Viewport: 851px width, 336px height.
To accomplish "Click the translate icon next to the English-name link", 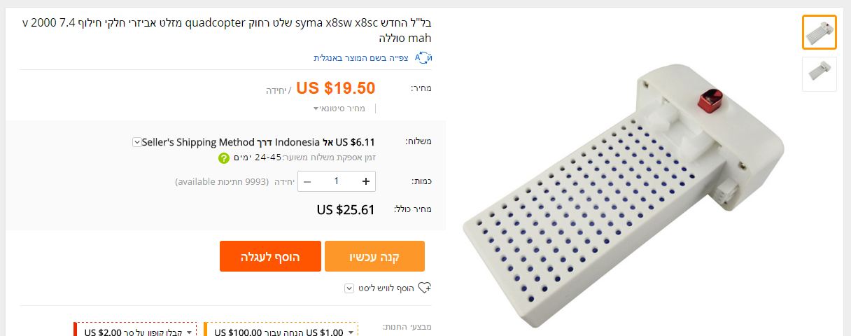I will tap(423, 57).
